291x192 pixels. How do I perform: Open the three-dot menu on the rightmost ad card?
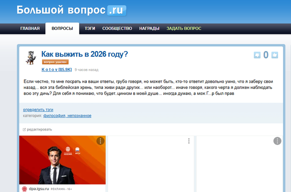pyautogui.click(x=277, y=141)
